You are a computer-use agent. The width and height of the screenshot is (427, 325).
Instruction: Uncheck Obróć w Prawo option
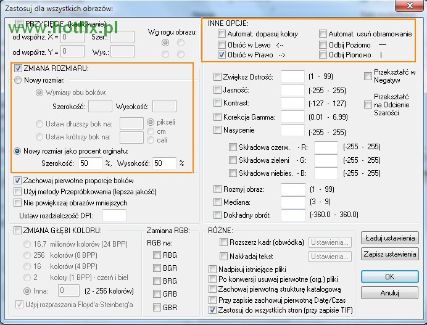tap(222, 55)
